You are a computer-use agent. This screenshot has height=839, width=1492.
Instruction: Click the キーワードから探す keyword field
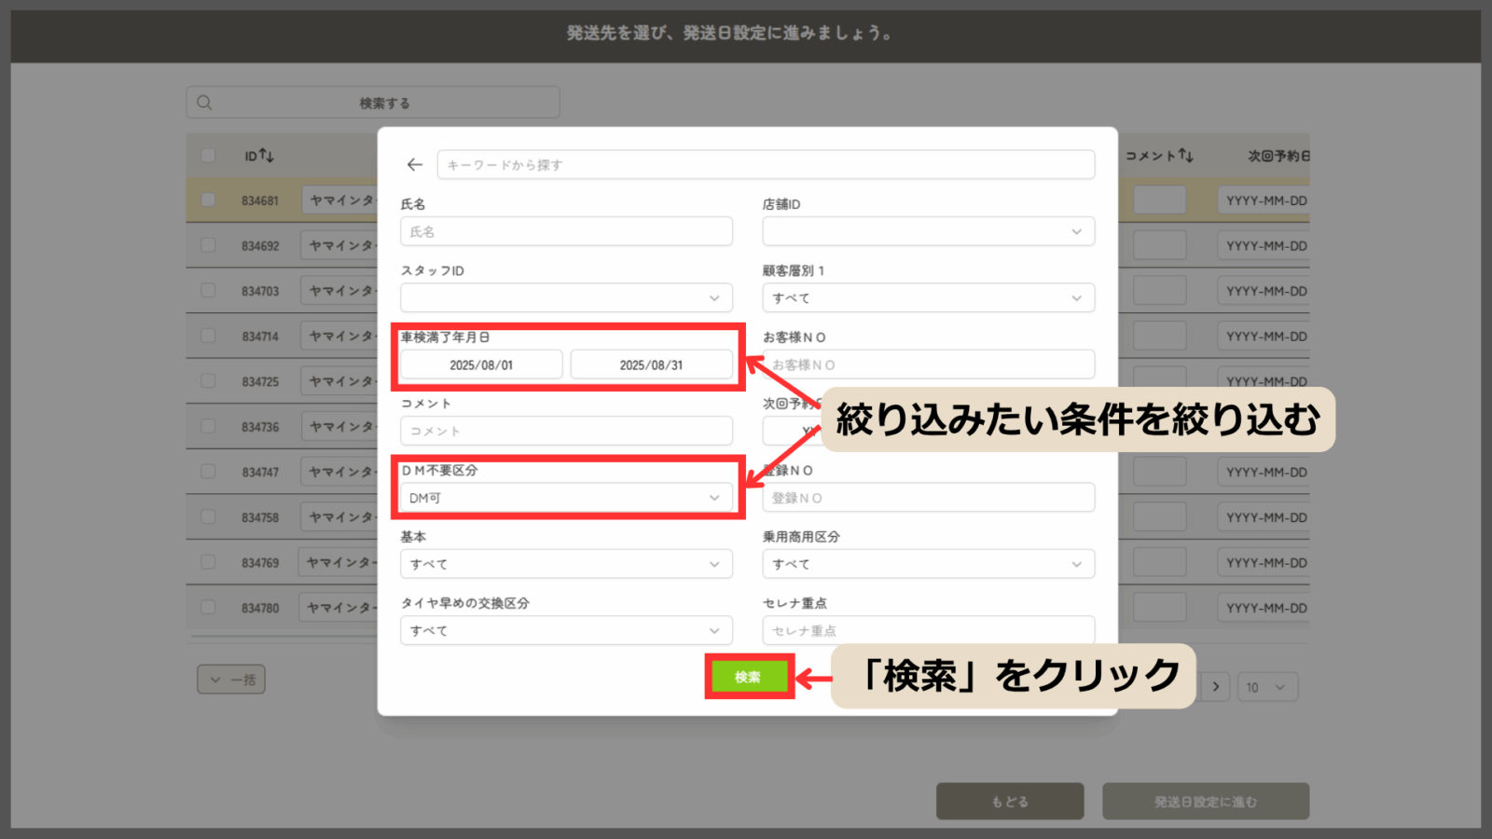point(765,165)
